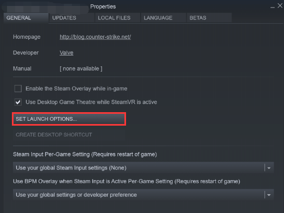
Task: Switch to the GENERAL tab
Action: 26,18
